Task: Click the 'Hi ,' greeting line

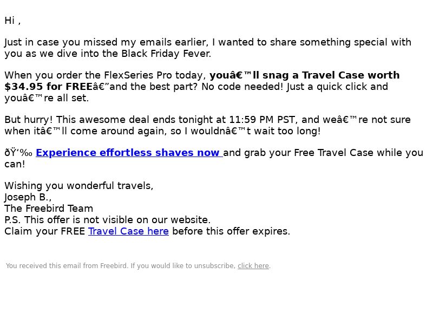Action: click(x=12, y=21)
